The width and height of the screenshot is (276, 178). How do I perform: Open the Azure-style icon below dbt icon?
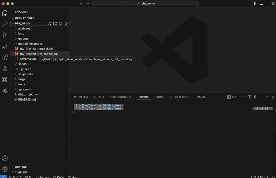tap(5, 91)
